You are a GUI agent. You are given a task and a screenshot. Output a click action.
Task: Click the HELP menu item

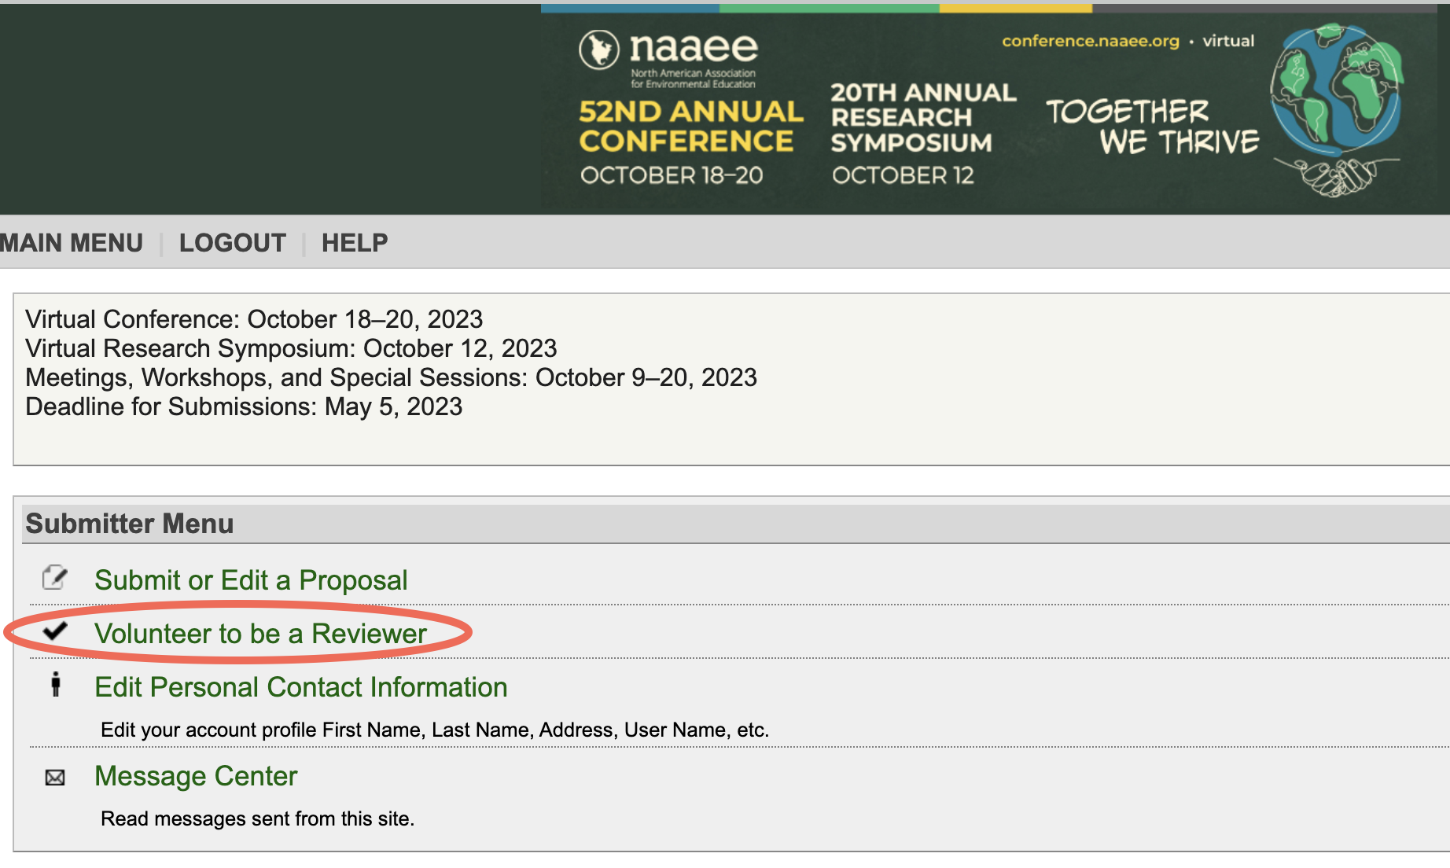[x=353, y=242]
